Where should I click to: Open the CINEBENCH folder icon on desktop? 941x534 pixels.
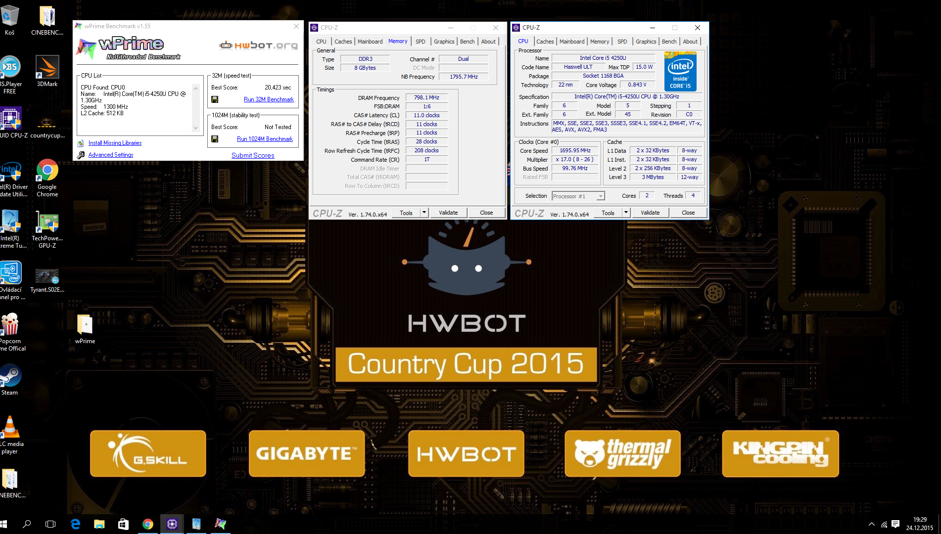pos(47,20)
